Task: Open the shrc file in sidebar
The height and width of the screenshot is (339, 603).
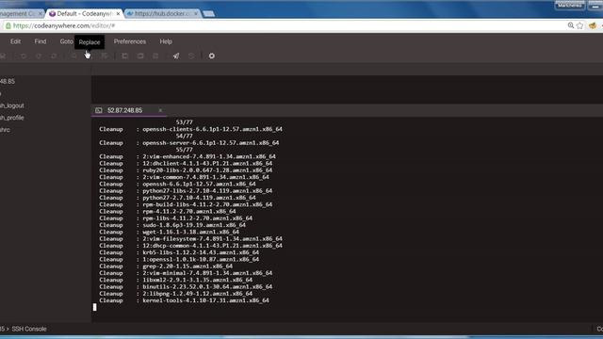Action: tap(5, 130)
